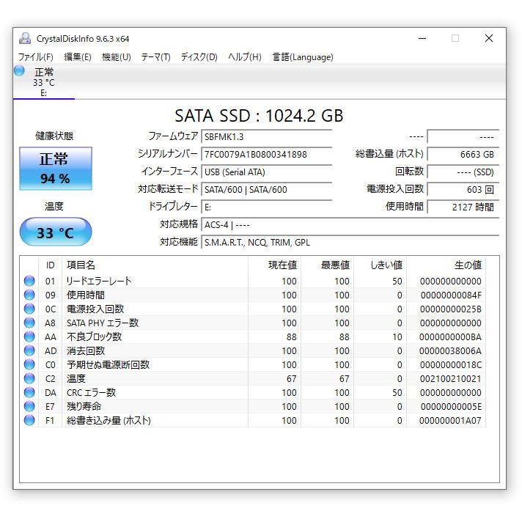The width and height of the screenshot is (522, 522).
Task: Open the ヘルプ(H) menu
Action: click(245, 57)
